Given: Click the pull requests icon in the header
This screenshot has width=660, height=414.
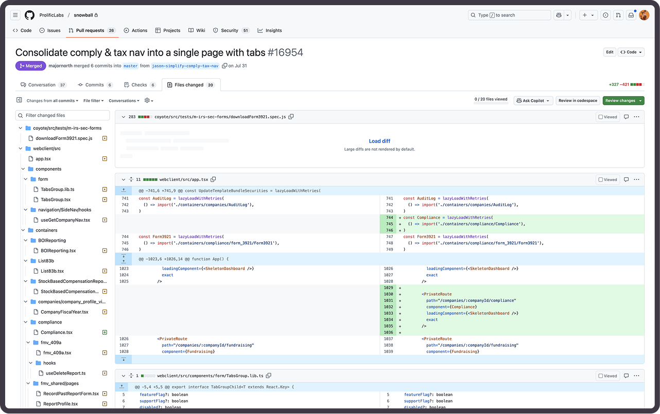Looking at the screenshot, I should 618,15.
